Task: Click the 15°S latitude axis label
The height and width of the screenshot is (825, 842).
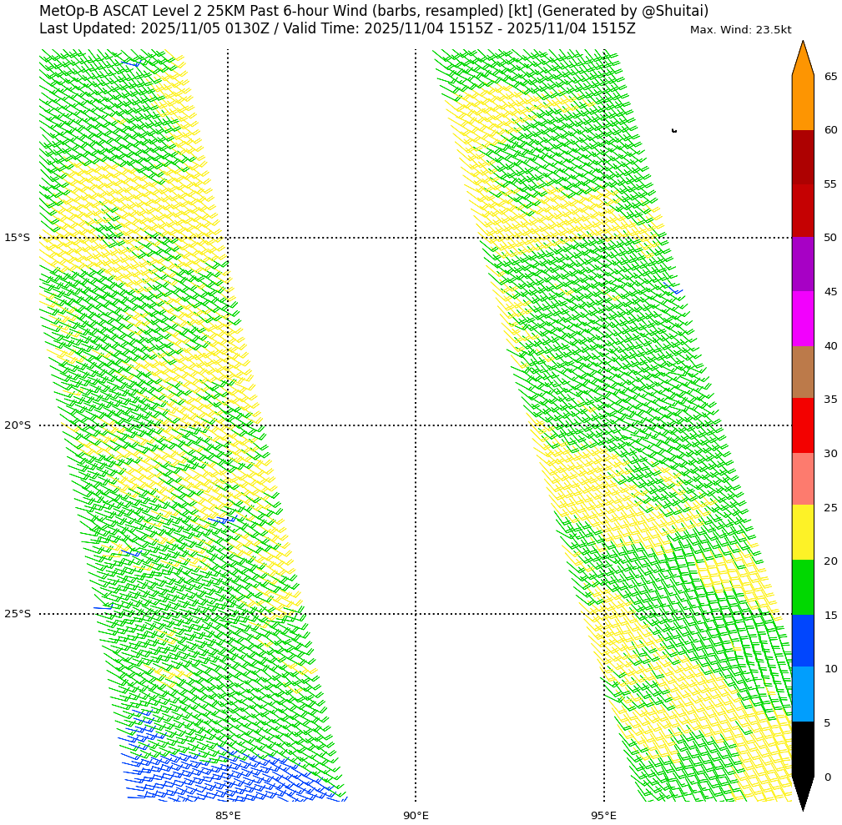Action: [17, 238]
